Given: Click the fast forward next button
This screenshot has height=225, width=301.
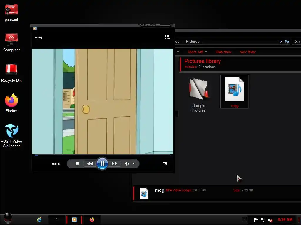Looking at the screenshot, I should point(115,163).
